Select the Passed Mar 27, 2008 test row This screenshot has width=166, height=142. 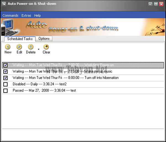pos(83,91)
